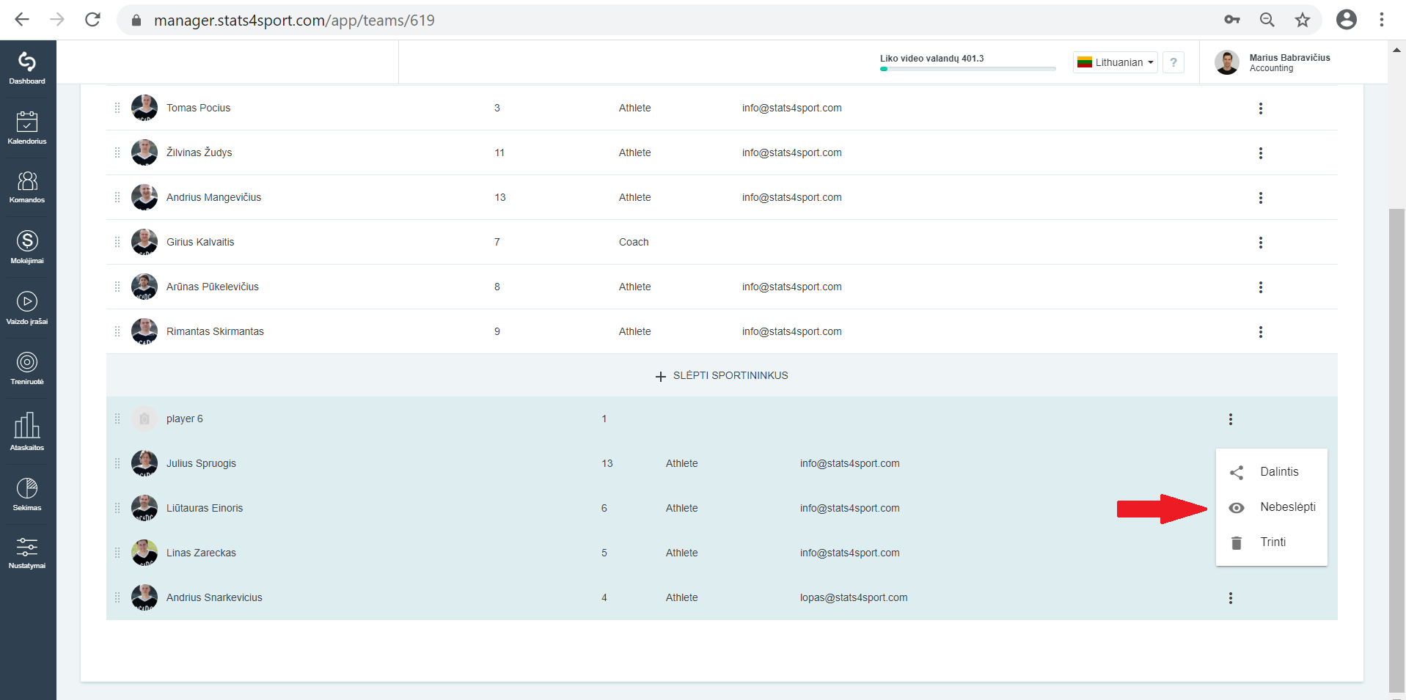Click Dashboard logo icon in sidebar

coord(27,68)
